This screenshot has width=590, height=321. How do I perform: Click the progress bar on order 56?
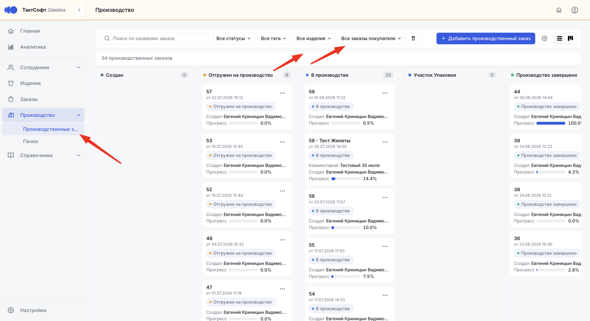click(346, 228)
